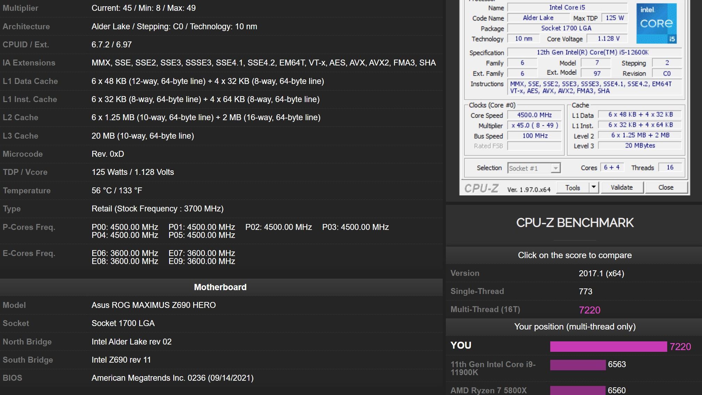
Task: Click the Cores field showing 6 + 4
Action: click(612, 168)
